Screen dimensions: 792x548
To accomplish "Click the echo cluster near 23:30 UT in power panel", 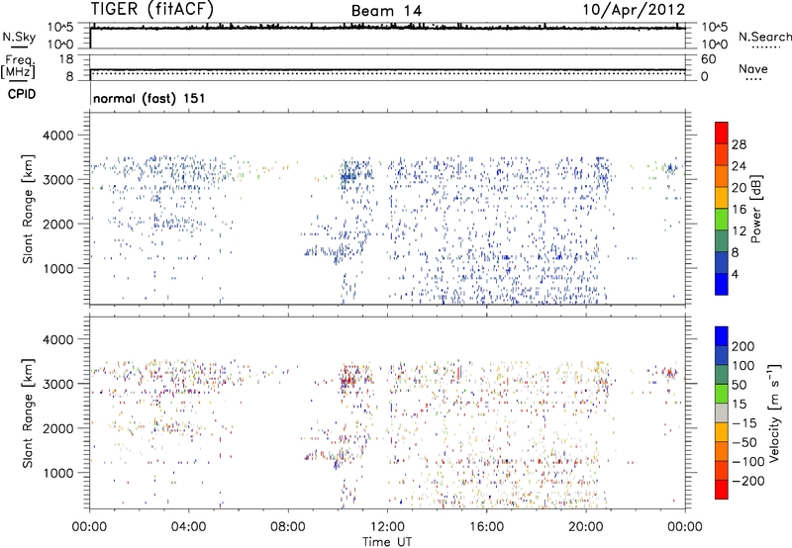I will coord(670,168).
